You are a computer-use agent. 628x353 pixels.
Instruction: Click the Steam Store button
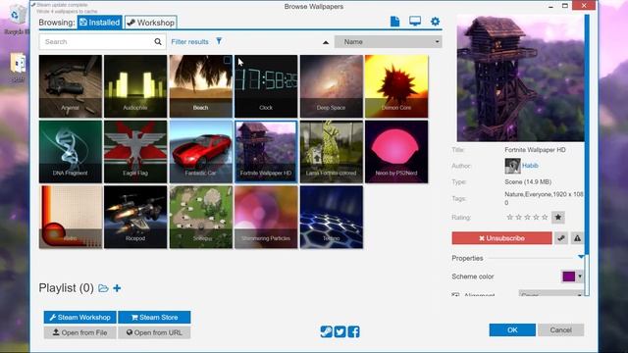tap(154, 317)
